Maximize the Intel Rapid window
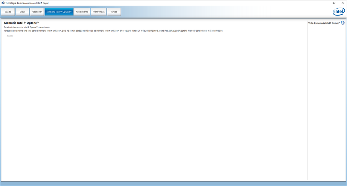This screenshot has width=347, height=186. tap(334, 3)
